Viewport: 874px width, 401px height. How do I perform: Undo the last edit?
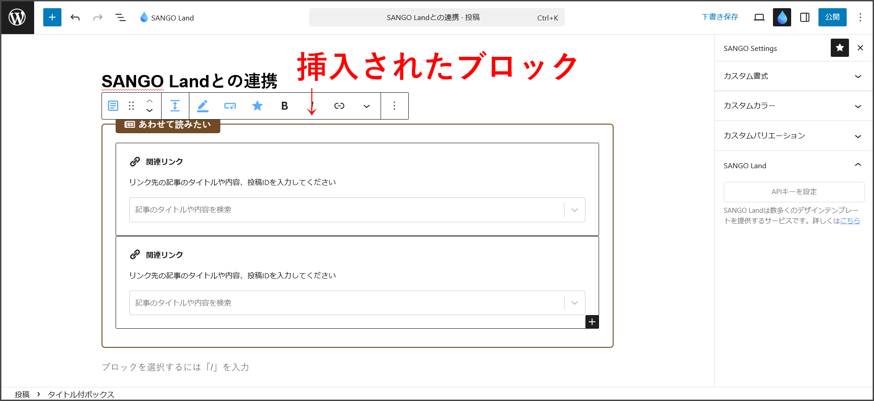click(x=75, y=17)
